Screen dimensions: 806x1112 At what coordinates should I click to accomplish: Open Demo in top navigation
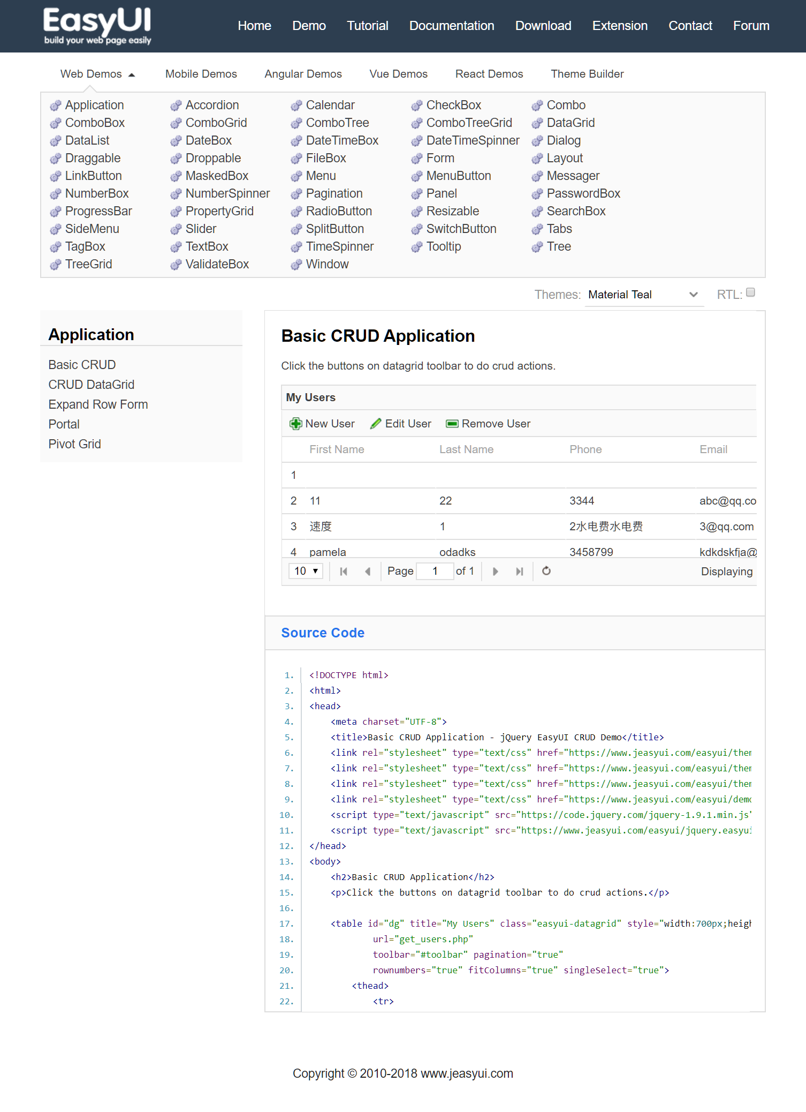pos(309,26)
